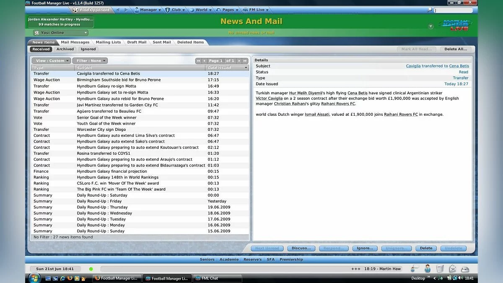Click the Raihani Rovers FC link in exchange text

pos(401,114)
